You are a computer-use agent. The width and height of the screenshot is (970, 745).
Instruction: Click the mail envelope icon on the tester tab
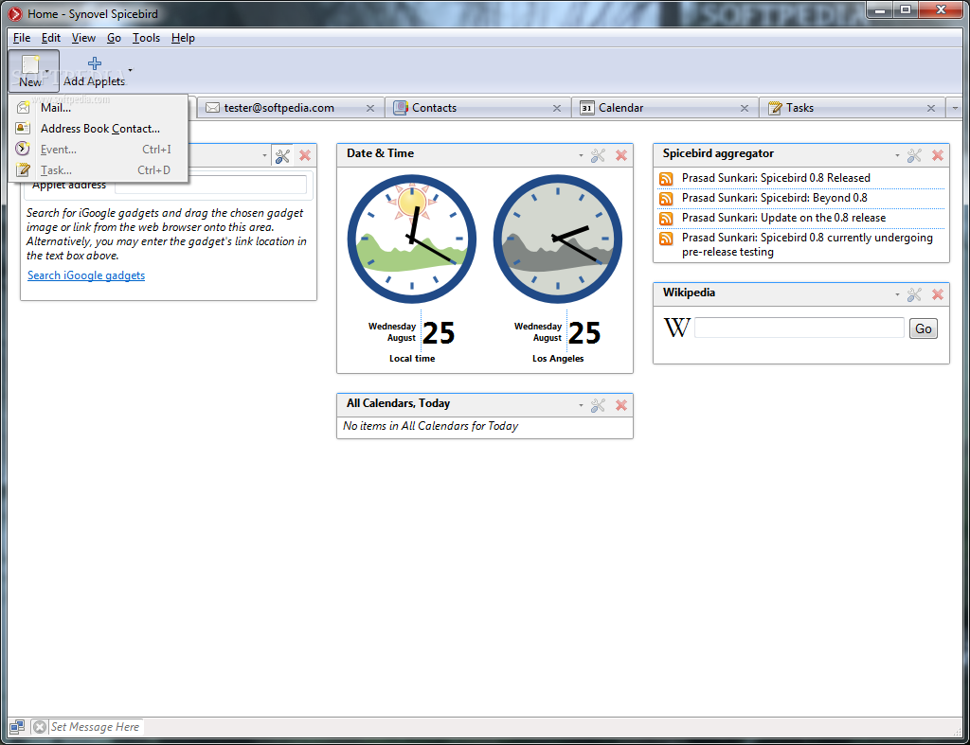[212, 108]
